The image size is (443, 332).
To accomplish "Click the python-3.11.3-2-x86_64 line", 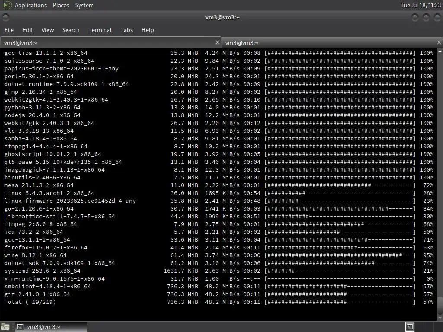I will pyautogui.click(x=218, y=107).
